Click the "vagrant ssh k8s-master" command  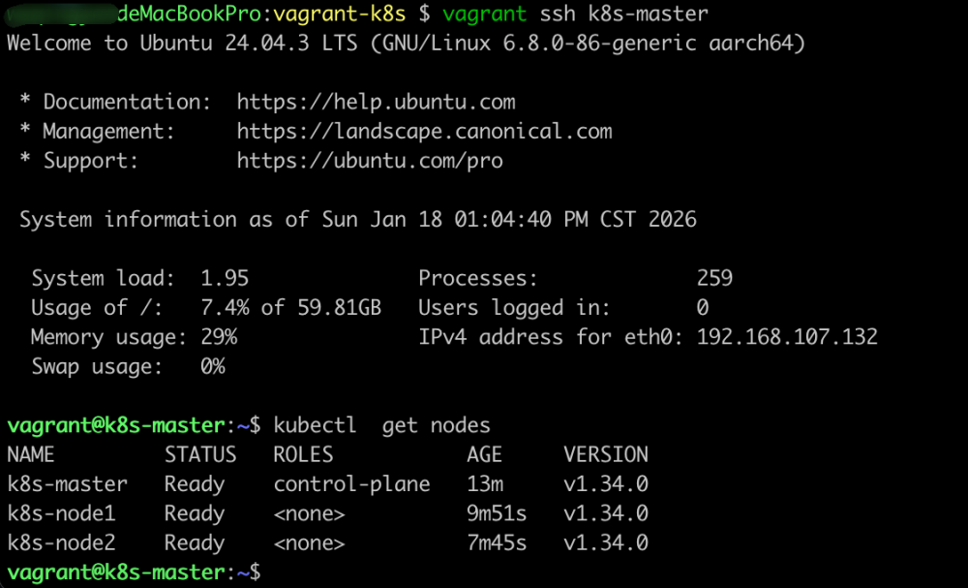[x=575, y=15]
